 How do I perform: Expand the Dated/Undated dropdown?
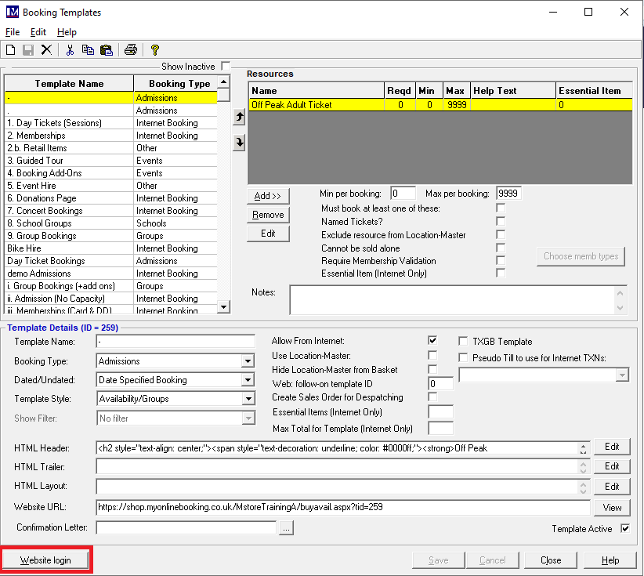click(x=248, y=380)
